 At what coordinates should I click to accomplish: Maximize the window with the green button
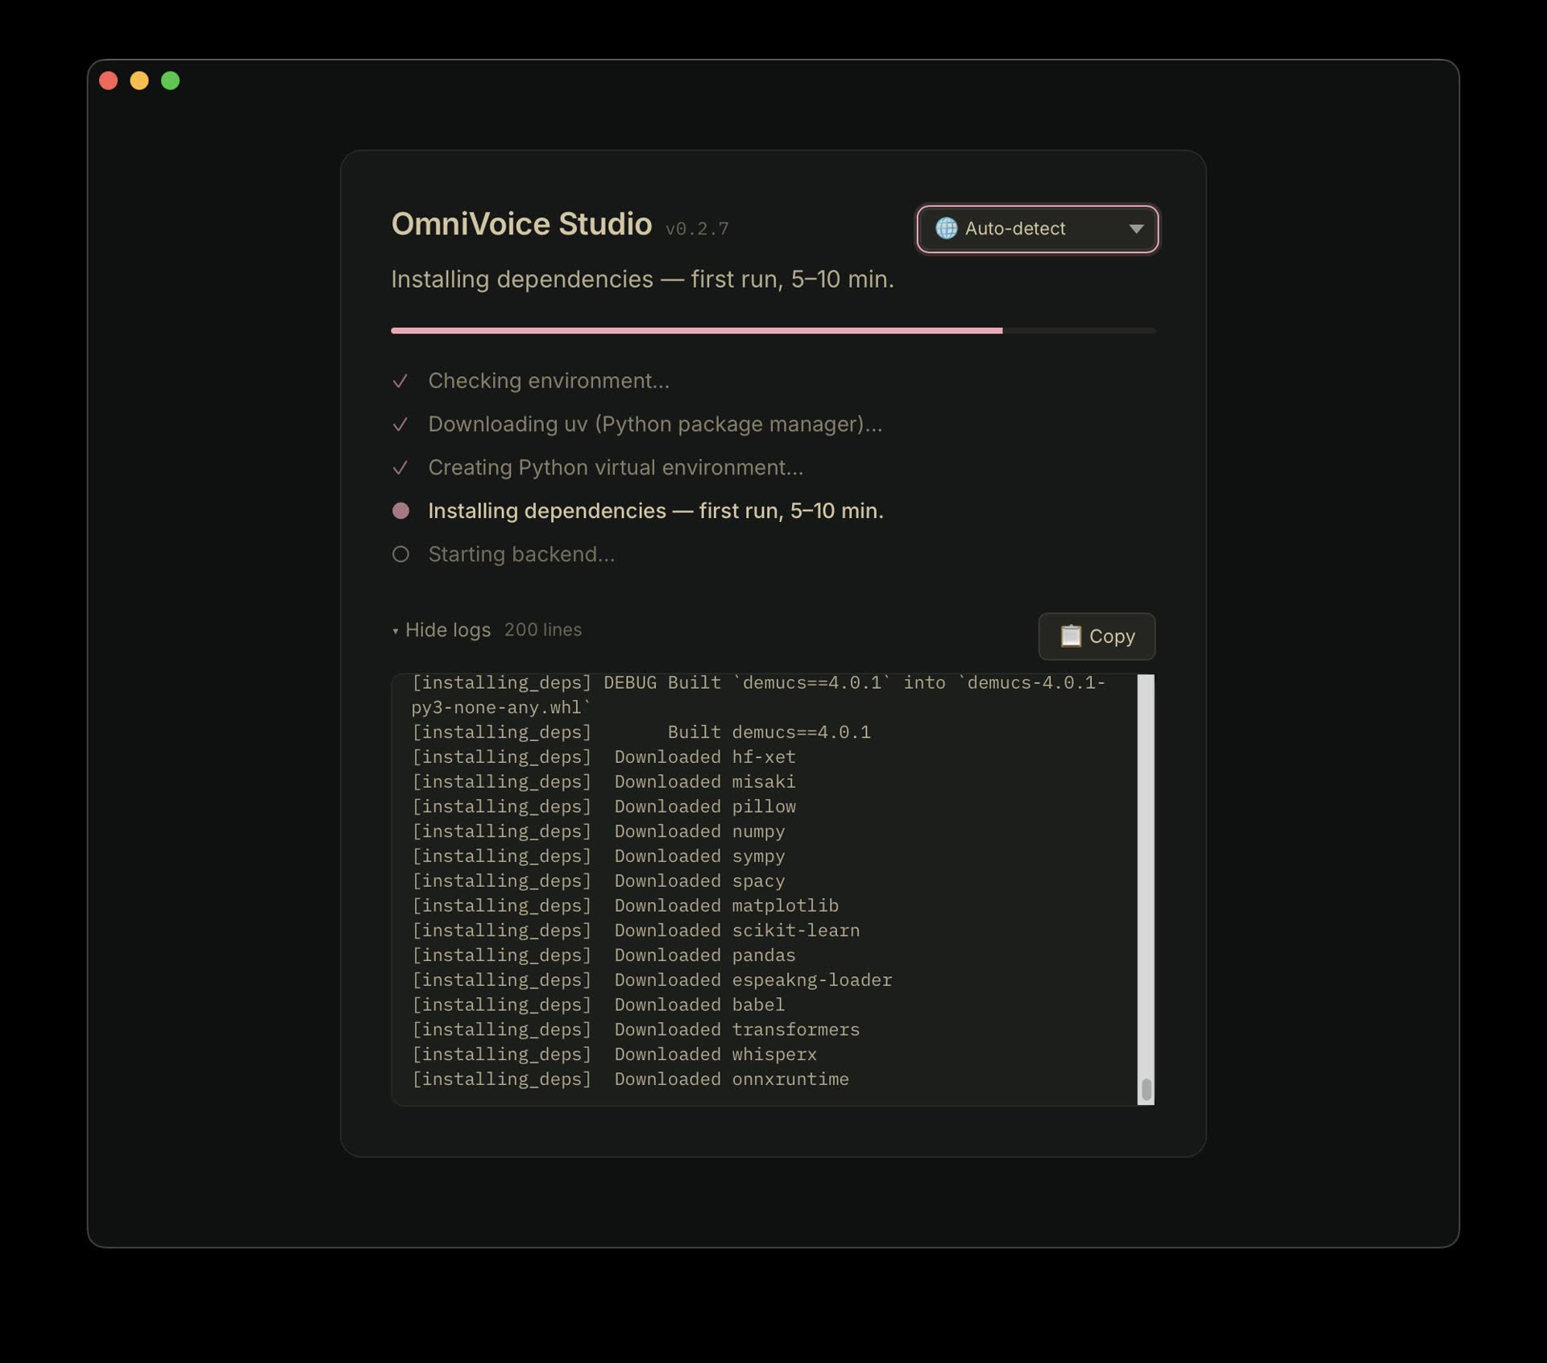170,81
